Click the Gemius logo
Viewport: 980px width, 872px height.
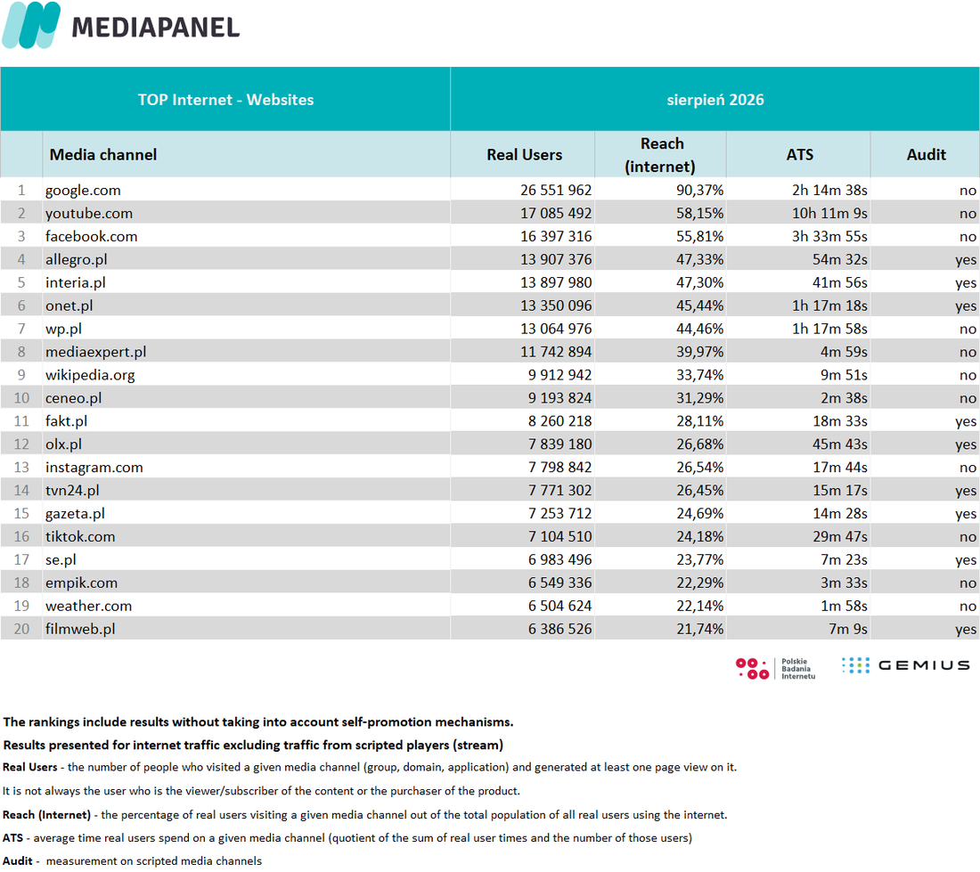[x=906, y=665]
